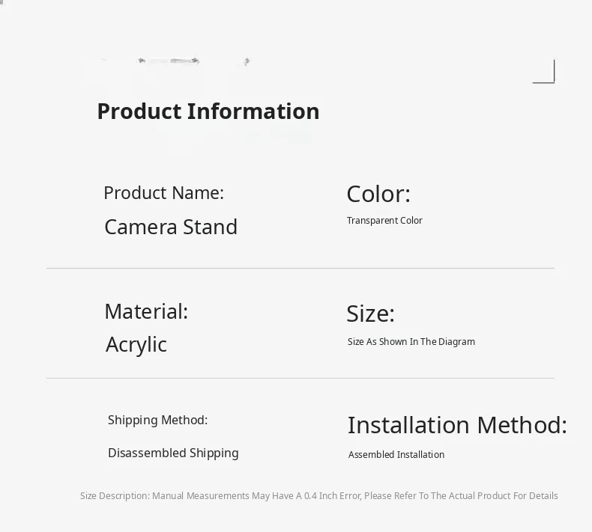Click the Assembled Installation text

[396, 455]
